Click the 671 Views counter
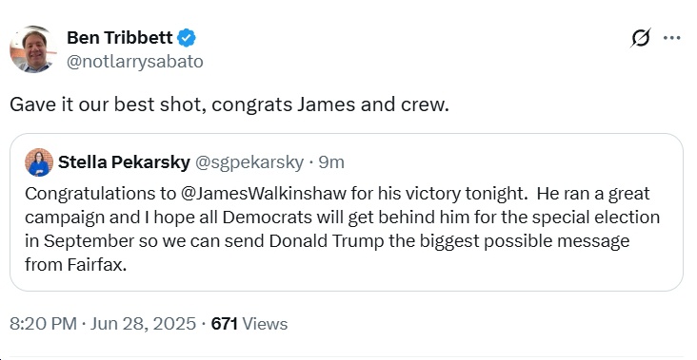The width and height of the screenshot is (697, 360). (249, 324)
